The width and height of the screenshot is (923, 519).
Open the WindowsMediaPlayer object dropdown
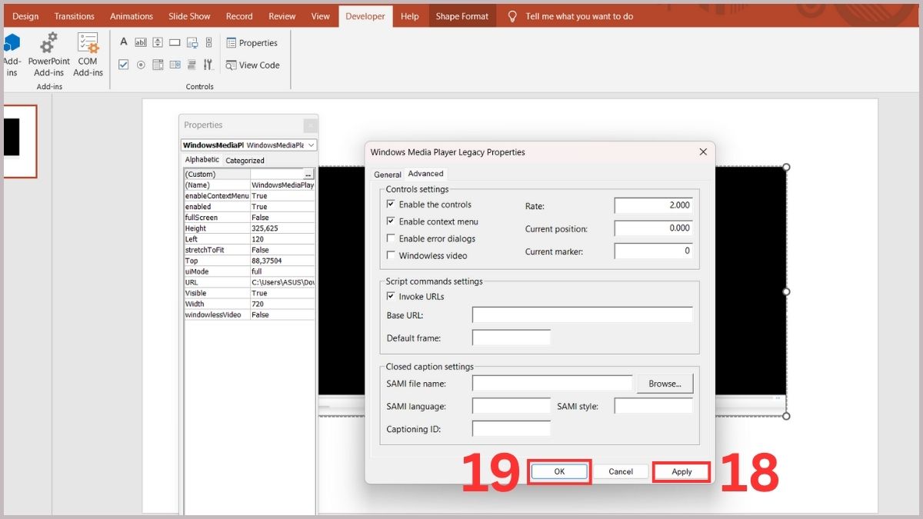(310, 145)
